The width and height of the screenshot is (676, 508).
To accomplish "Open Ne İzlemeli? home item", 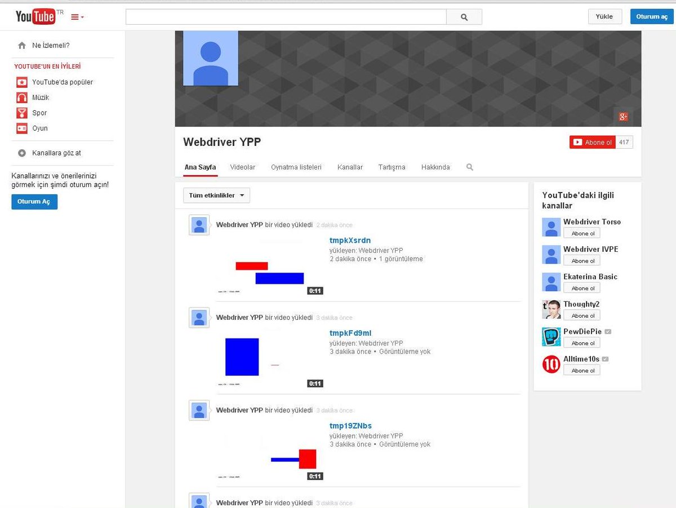I will tap(51, 46).
